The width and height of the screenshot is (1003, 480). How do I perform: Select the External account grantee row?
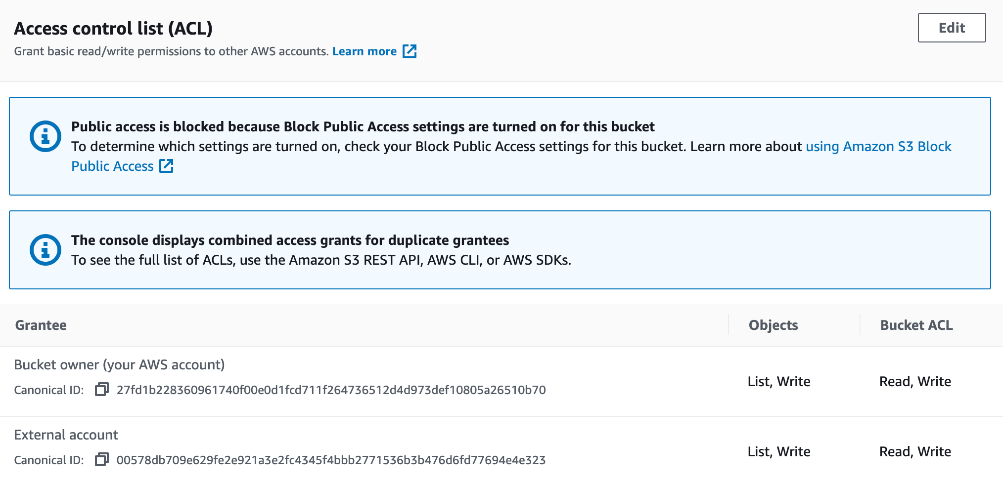click(66, 435)
